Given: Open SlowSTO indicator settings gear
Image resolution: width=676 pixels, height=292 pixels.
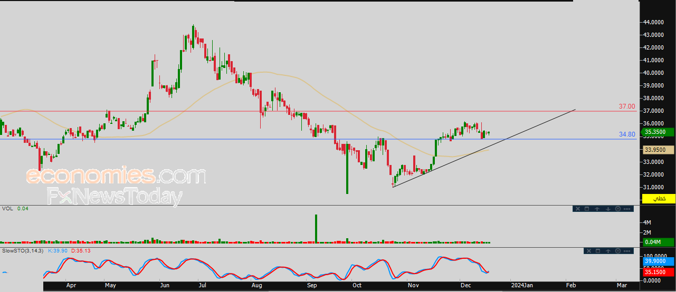Looking at the screenshot, I should tap(618, 251).
